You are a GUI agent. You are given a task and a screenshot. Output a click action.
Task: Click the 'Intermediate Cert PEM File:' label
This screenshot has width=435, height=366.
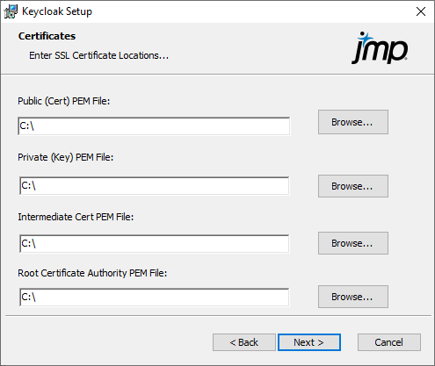click(x=76, y=217)
